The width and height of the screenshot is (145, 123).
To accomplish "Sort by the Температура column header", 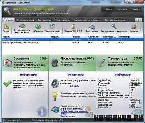I will 125,37.
